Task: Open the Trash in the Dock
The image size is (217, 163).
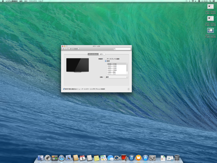Action: [x=177, y=158]
